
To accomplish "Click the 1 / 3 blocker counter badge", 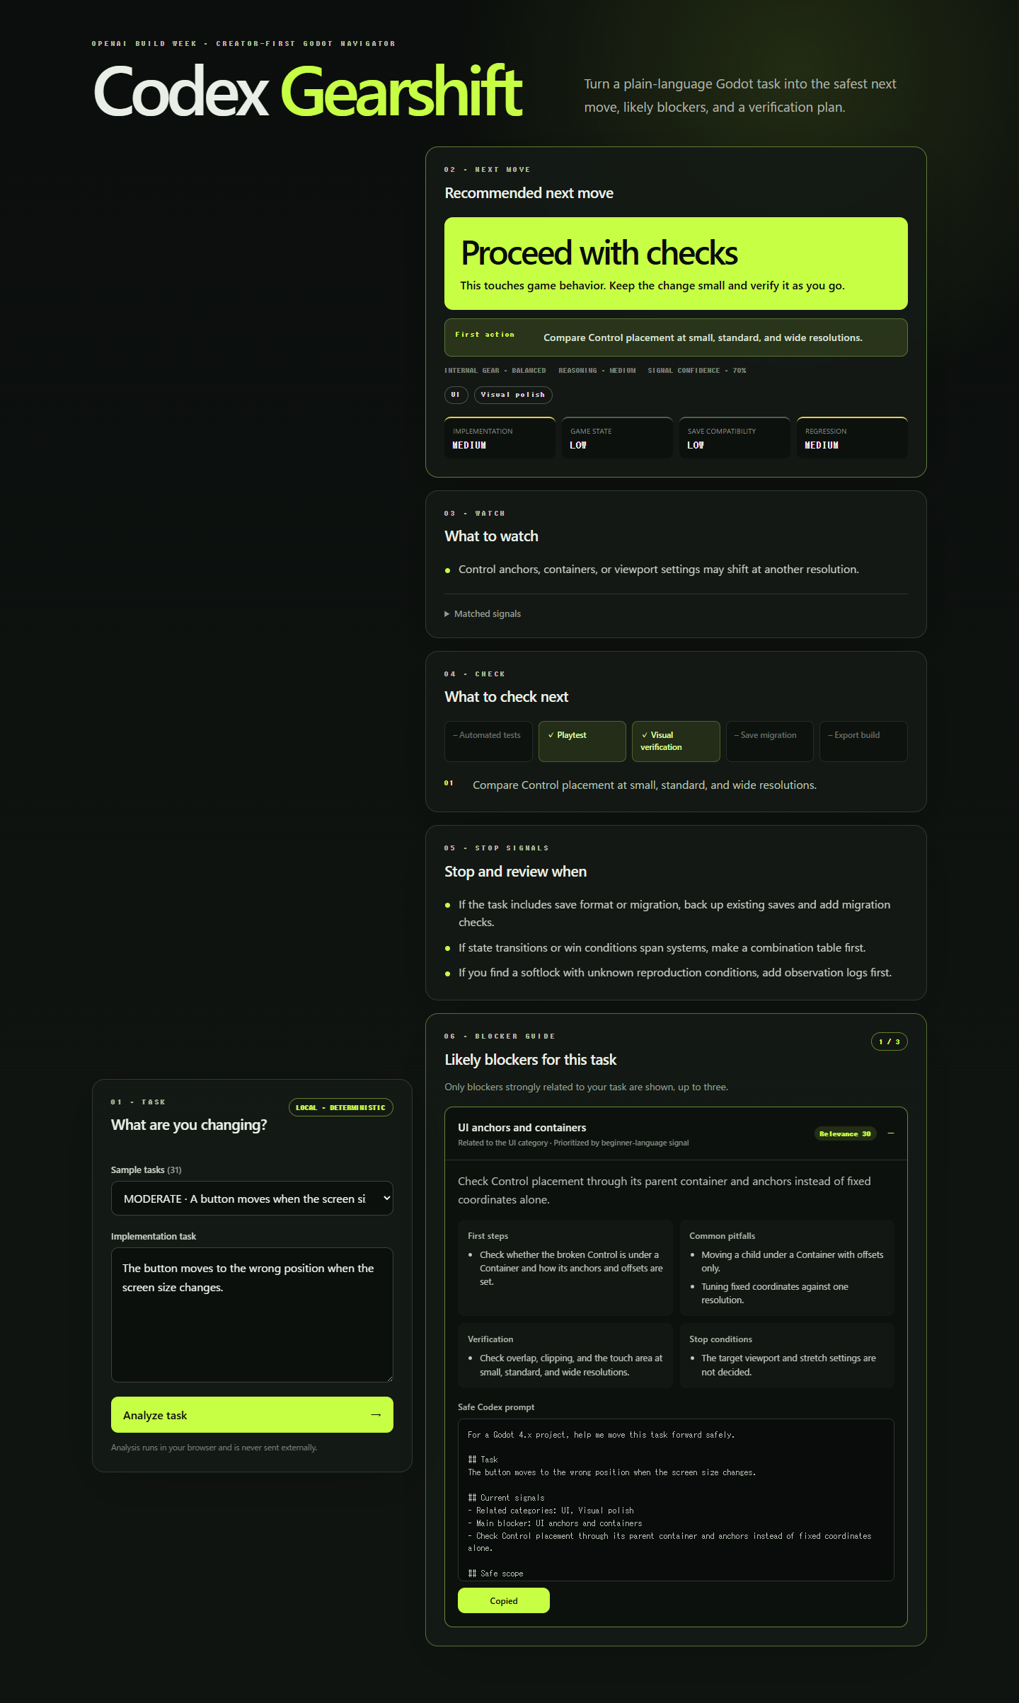I will click(890, 1041).
